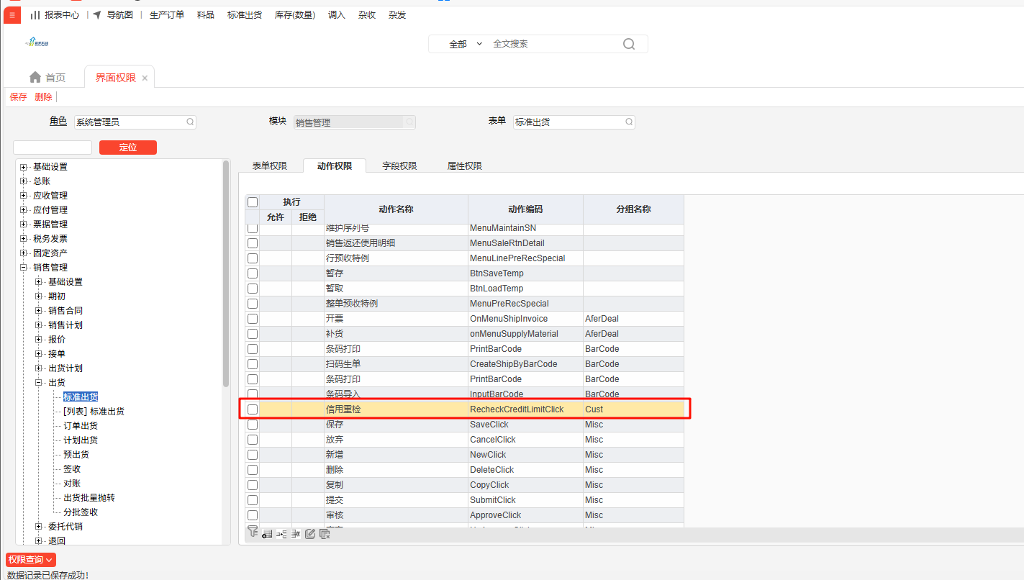This screenshot has height=580, width=1024.
Task: Tick the checkbox for 扫码生单 row
Action: click(x=253, y=364)
